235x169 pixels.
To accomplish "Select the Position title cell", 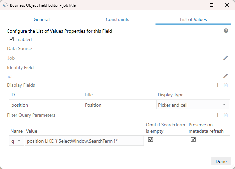I will point(93,105).
